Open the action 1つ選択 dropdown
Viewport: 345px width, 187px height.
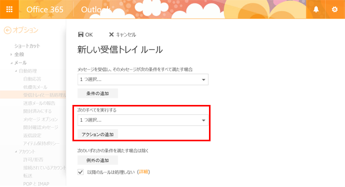[x=143, y=120]
